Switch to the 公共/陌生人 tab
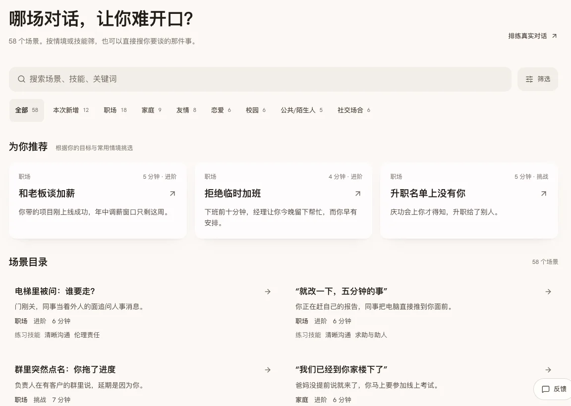 (301, 110)
